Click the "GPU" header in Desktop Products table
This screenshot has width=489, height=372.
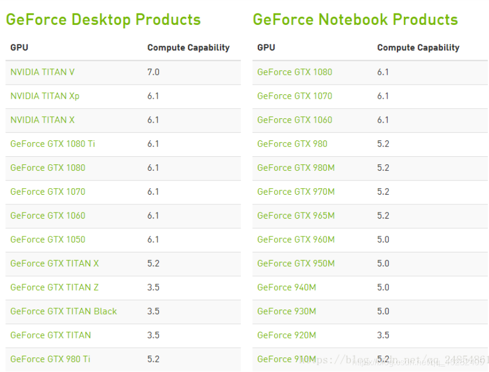click(19, 48)
